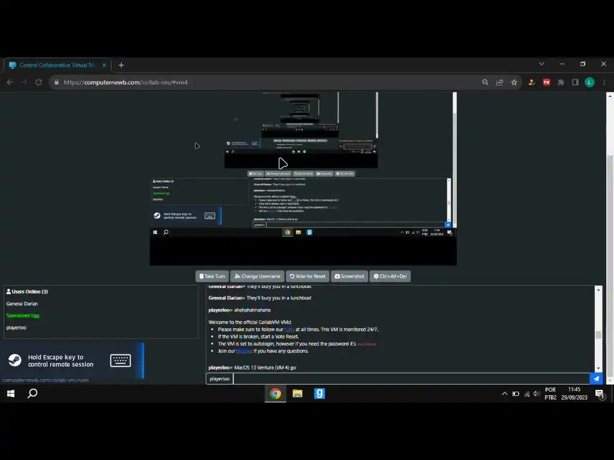Viewport: 614px width, 460px height.
Task: Click the Steam keyboard icon in the overlay
Action: [120, 360]
